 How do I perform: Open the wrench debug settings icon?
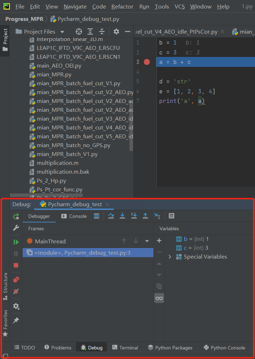click(16, 228)
